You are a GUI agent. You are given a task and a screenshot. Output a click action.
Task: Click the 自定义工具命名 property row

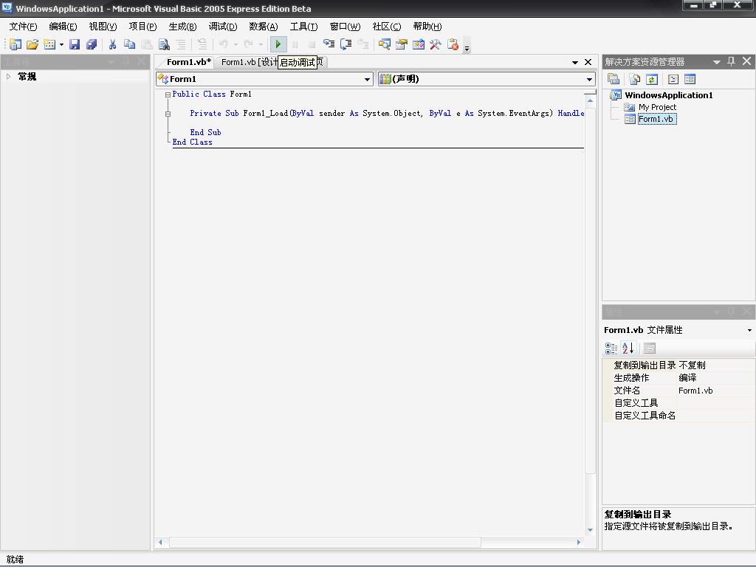(x=679, y=415)
